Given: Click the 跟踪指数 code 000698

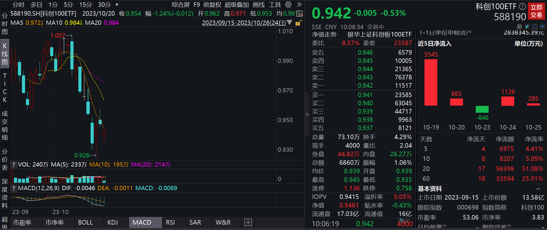Looking at the screenshot, I should 468,208.
